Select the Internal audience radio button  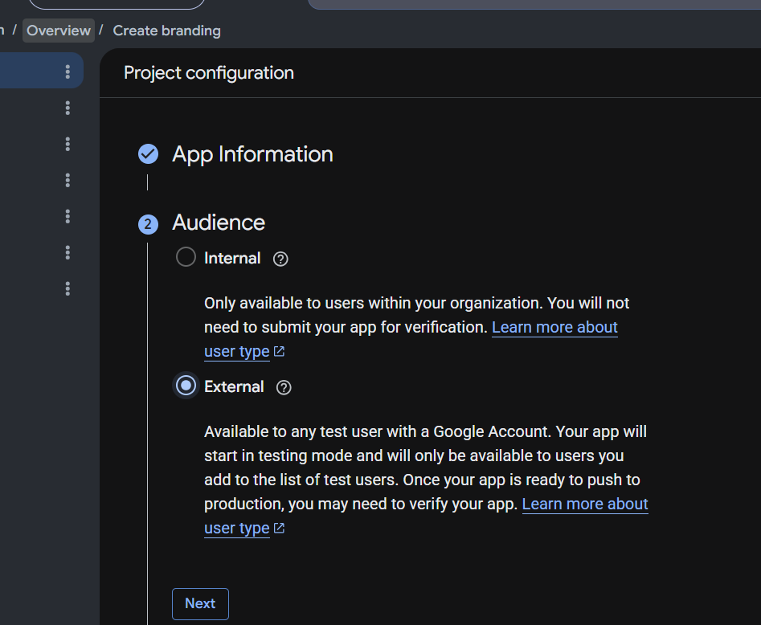click(x=186, y=257)
